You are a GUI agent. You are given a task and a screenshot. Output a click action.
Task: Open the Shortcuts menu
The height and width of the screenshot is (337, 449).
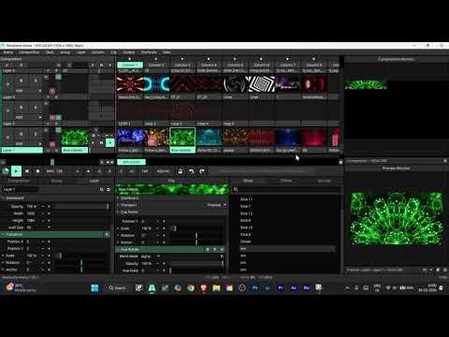point(149,52)
